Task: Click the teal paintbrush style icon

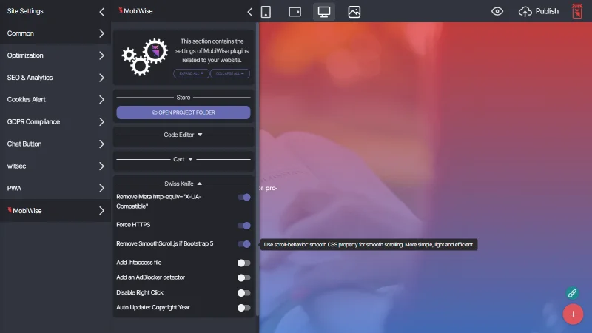Action: coord(572,293)
